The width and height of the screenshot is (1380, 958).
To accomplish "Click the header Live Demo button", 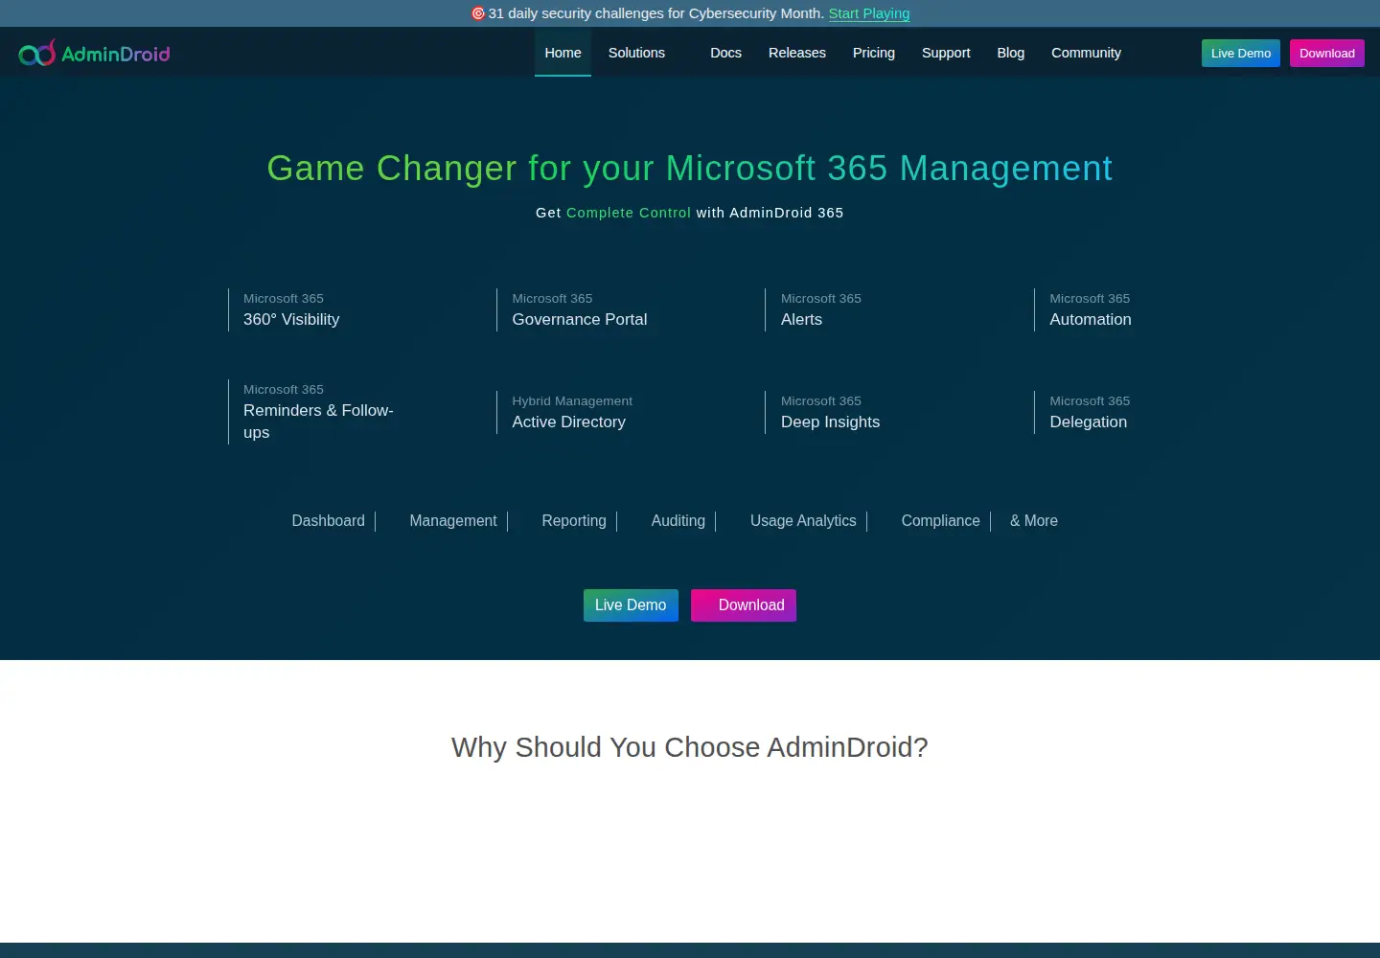I will click(x=1240, y=53).
